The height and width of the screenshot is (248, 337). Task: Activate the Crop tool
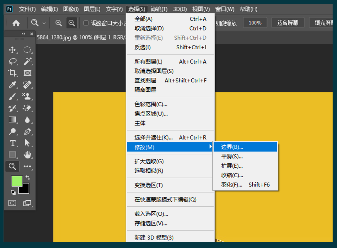[x=12, y=73]
